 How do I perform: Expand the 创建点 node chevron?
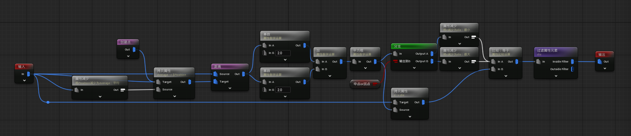click(128, 56)
